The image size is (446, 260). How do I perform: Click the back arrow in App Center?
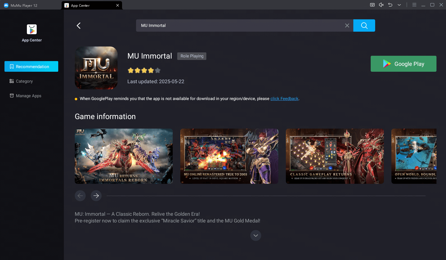click(x=79, y=25)
